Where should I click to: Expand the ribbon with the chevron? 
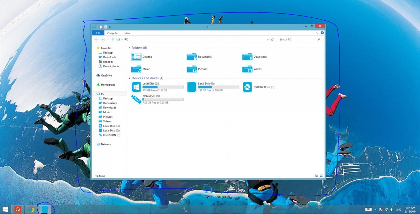coord(317,33)
